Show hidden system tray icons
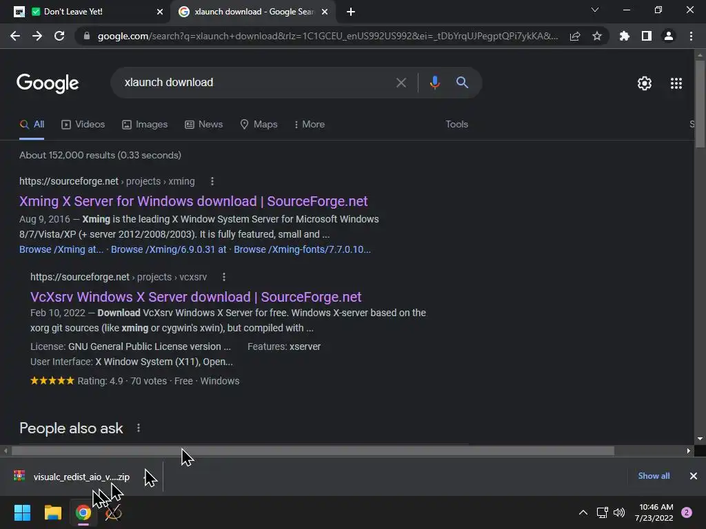 pos(583,512)
